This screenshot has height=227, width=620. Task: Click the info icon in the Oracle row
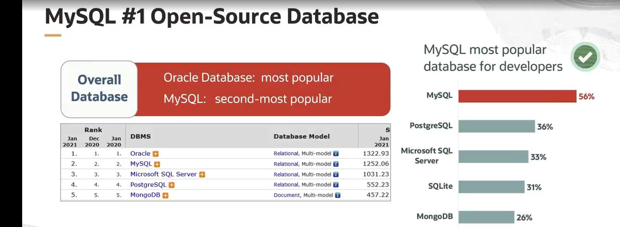336,154
